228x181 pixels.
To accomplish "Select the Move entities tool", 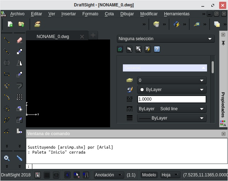I will (x=20, y=52).
